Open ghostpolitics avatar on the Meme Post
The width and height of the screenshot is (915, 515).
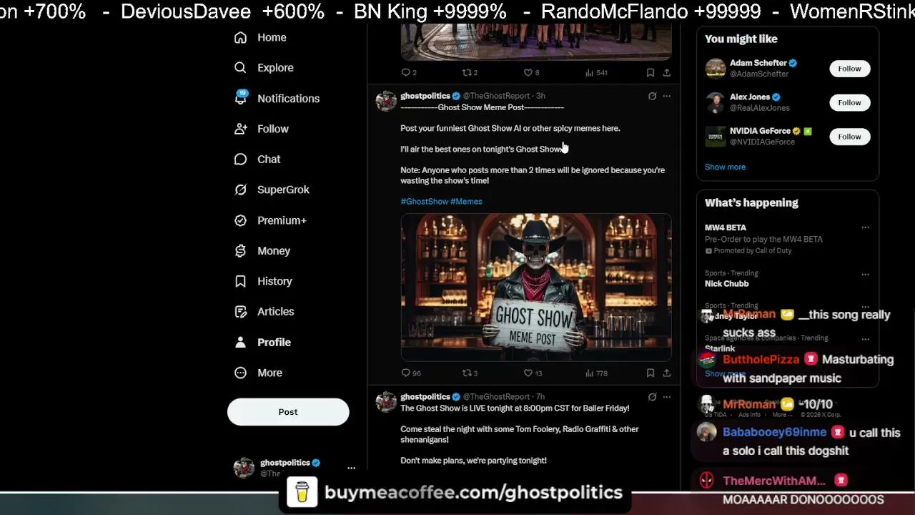pyautogui.click(x=386, y=101)
